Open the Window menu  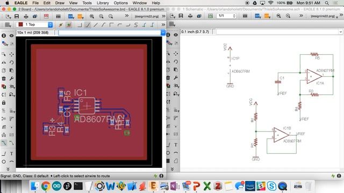(x=140, y=3)
